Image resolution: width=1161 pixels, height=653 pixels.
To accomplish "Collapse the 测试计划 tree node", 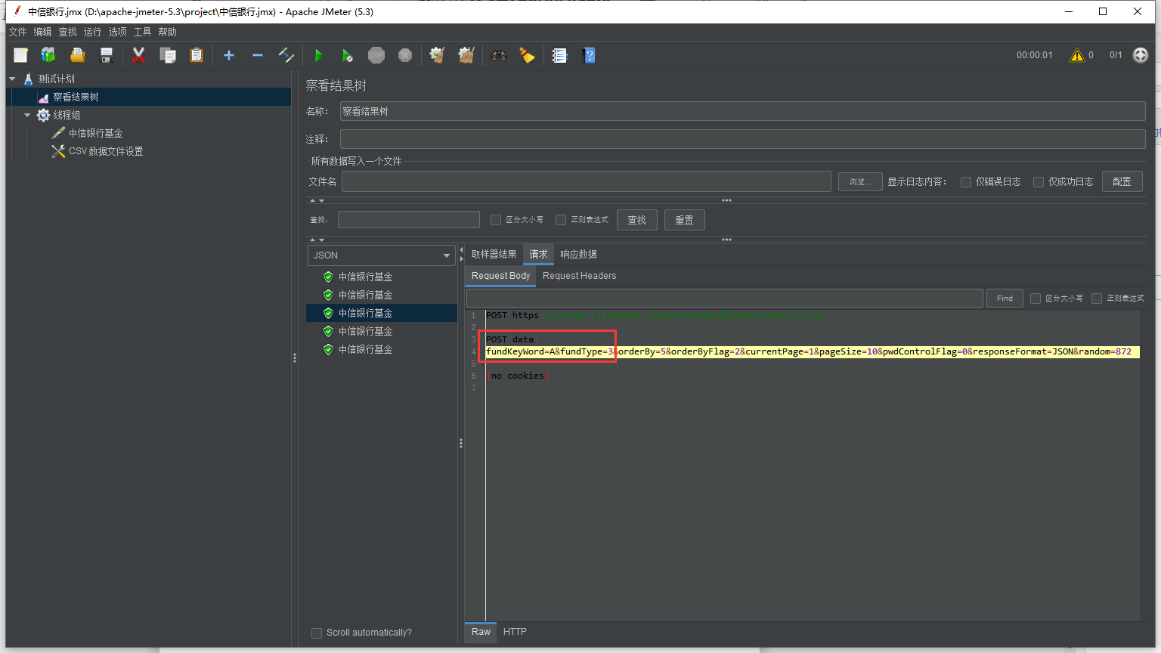I will click(13, 79).
